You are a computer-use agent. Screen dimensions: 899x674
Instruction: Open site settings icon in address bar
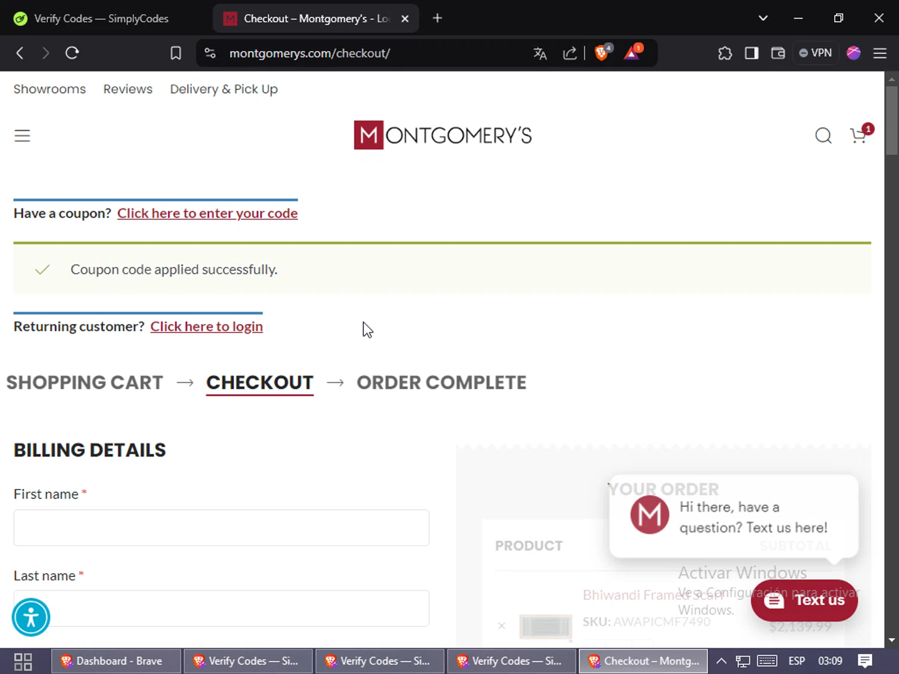click(210, 53)
